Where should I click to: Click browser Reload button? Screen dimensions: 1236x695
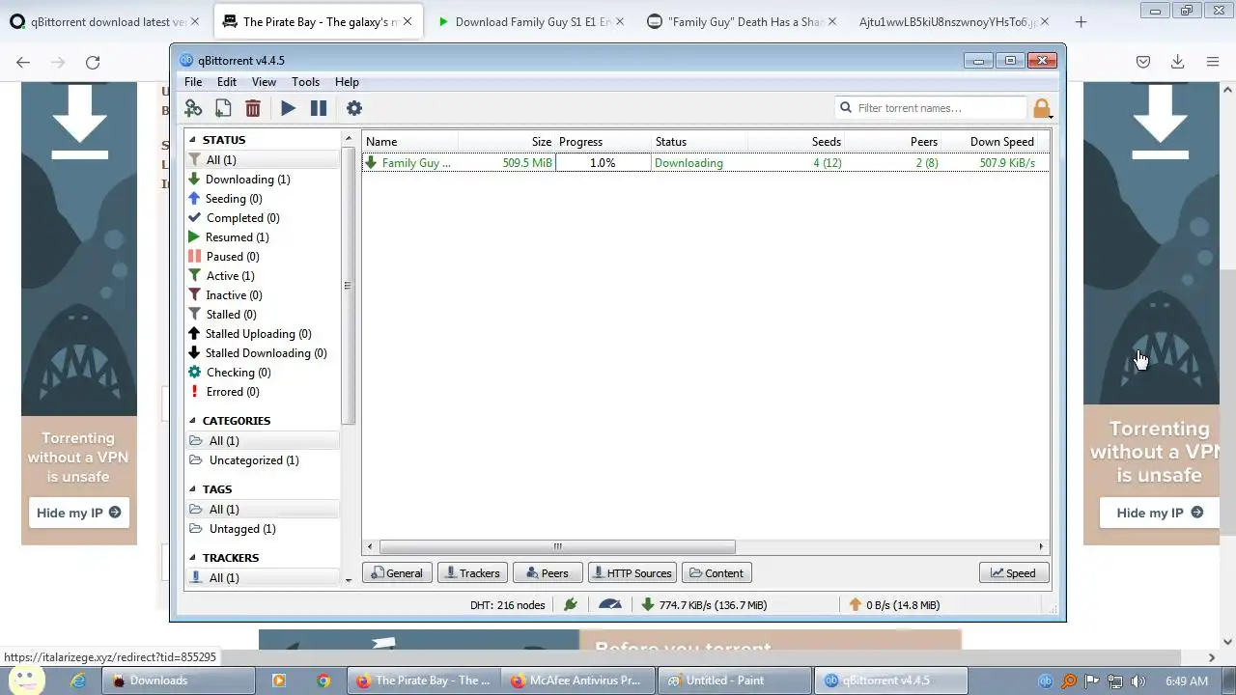tap(93, 62)
